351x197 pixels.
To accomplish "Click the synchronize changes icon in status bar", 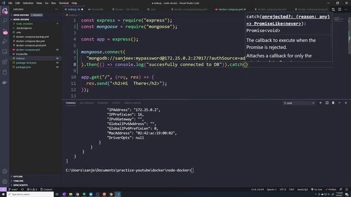I will [22, 189].
